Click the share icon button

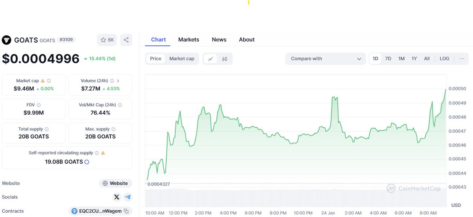point(126,40)
